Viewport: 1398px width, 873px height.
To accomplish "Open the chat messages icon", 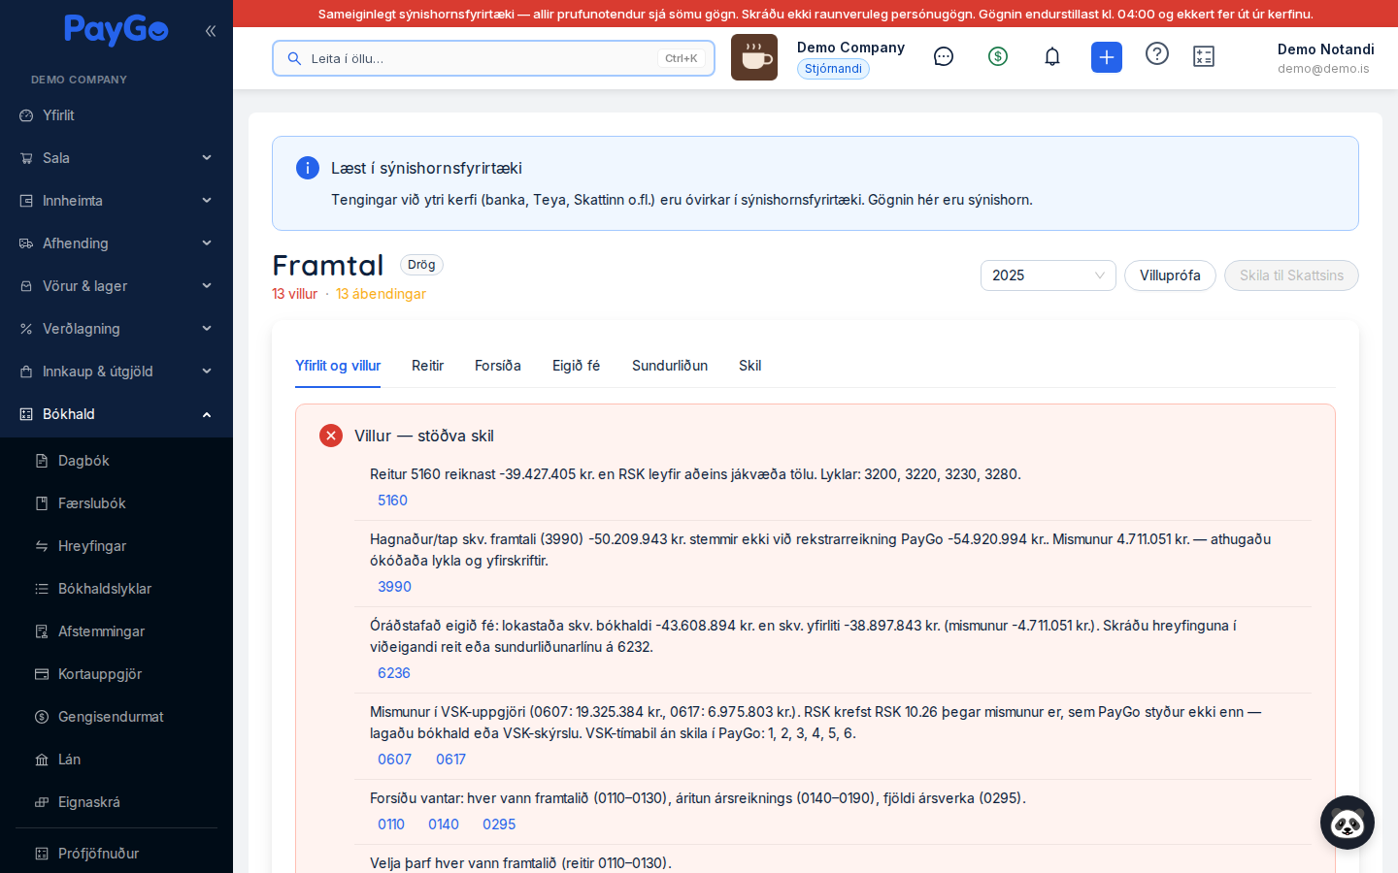I will (x=944, y=57).
